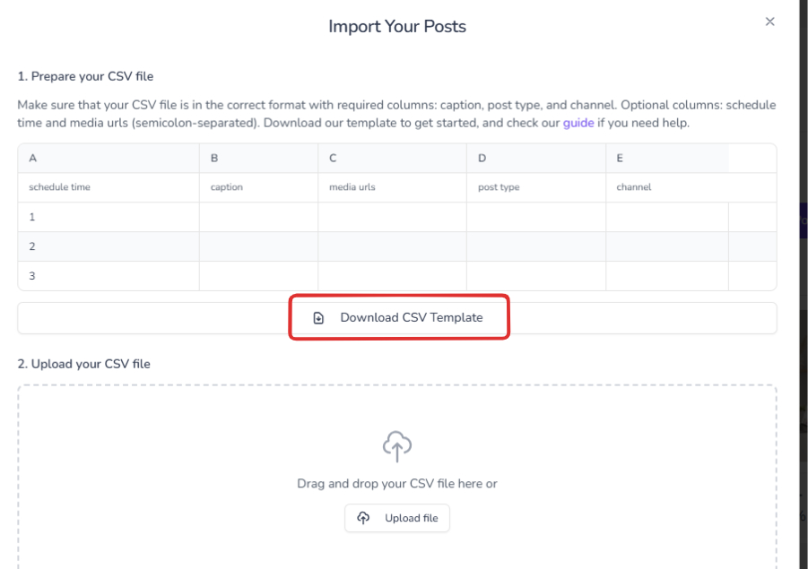The height and width of the screenshot is (569, 808).
Task: Select row 3 in the template table
Action: click(32, 276)
